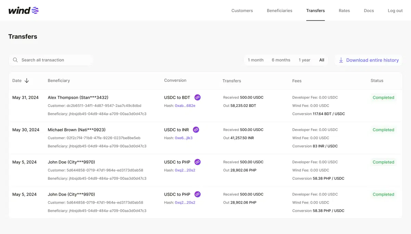Click Log out in the header

tap(395, 11)
